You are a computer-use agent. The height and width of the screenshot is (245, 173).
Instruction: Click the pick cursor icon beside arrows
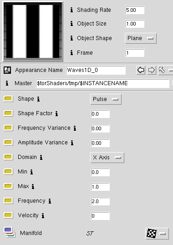162,70
